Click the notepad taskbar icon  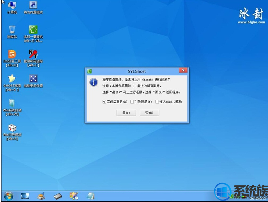[x=90, y=196]
